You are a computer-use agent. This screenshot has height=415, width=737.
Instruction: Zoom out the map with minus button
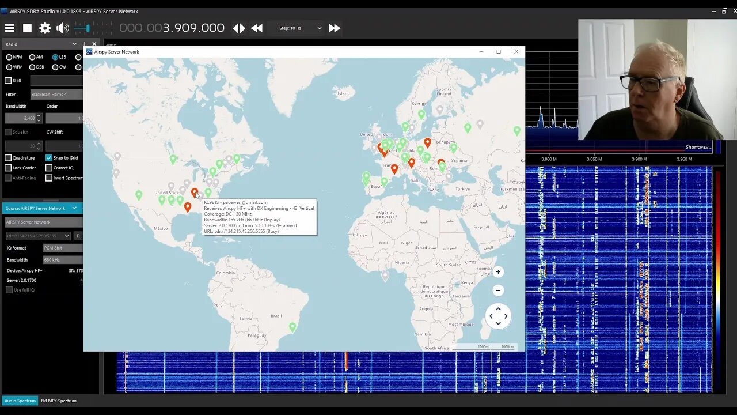498,290
